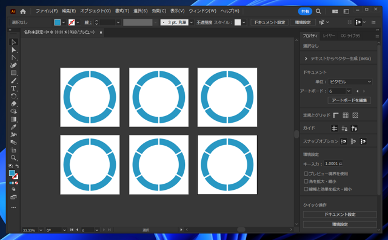Switch to レイヤー tab

[329, 36]
